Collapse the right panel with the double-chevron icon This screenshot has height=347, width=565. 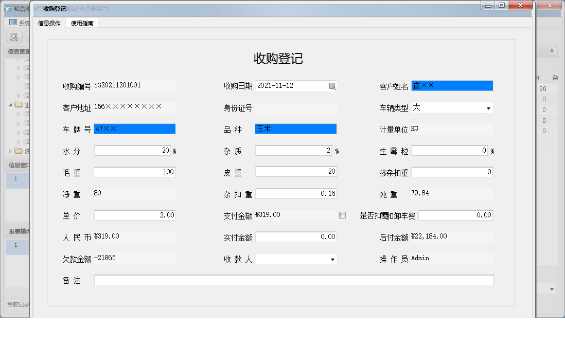551,51
